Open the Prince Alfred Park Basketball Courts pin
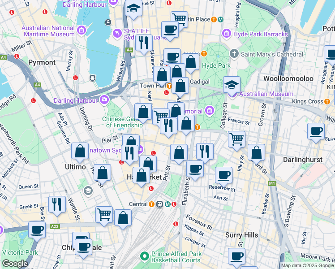The height and width of the screenshot is (269, 335). click(x=145, y=256)
